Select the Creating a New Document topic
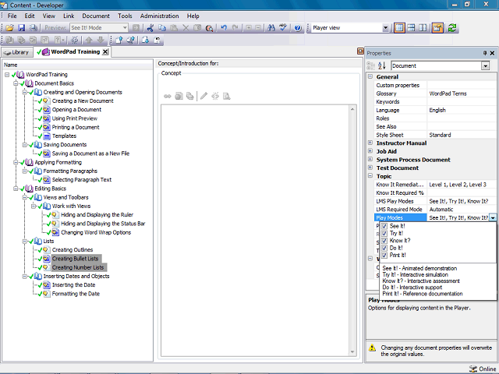The width and height of the screenshot is (499, 374). [x=83, y=101]
